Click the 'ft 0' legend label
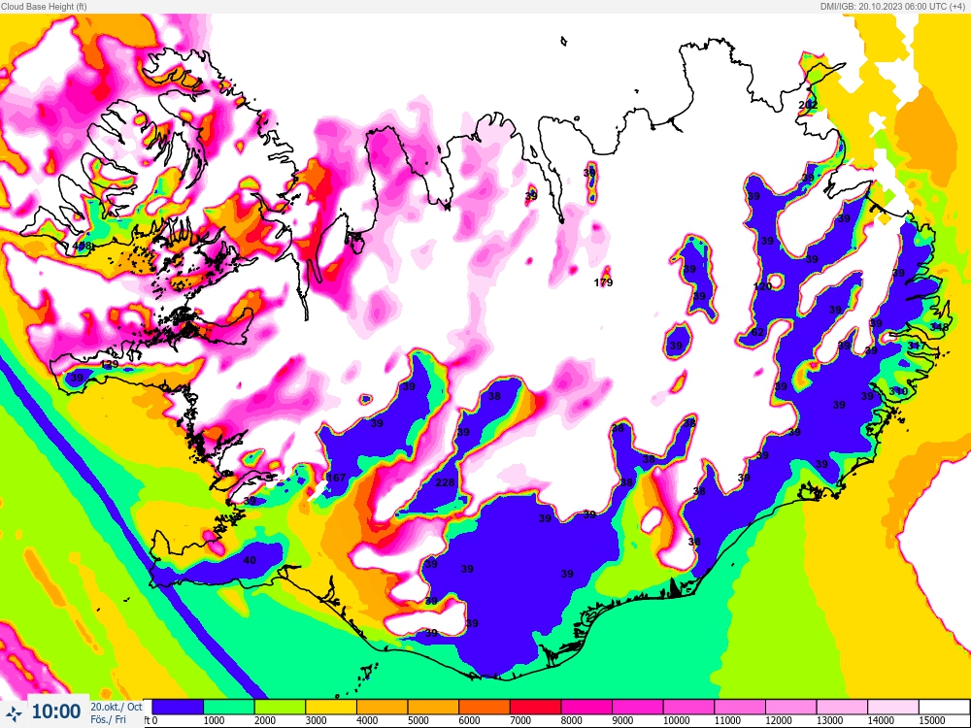The image size is (971, 728). pyautogui.click(x=151, y=720)
